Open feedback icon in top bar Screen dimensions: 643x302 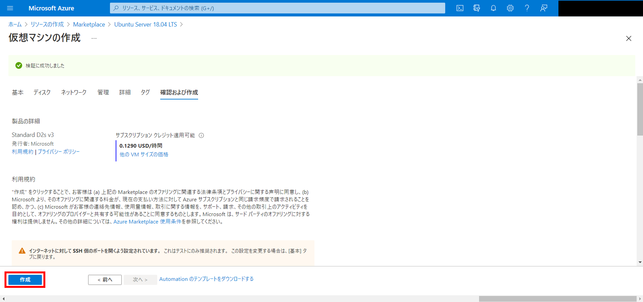[544, 8]
